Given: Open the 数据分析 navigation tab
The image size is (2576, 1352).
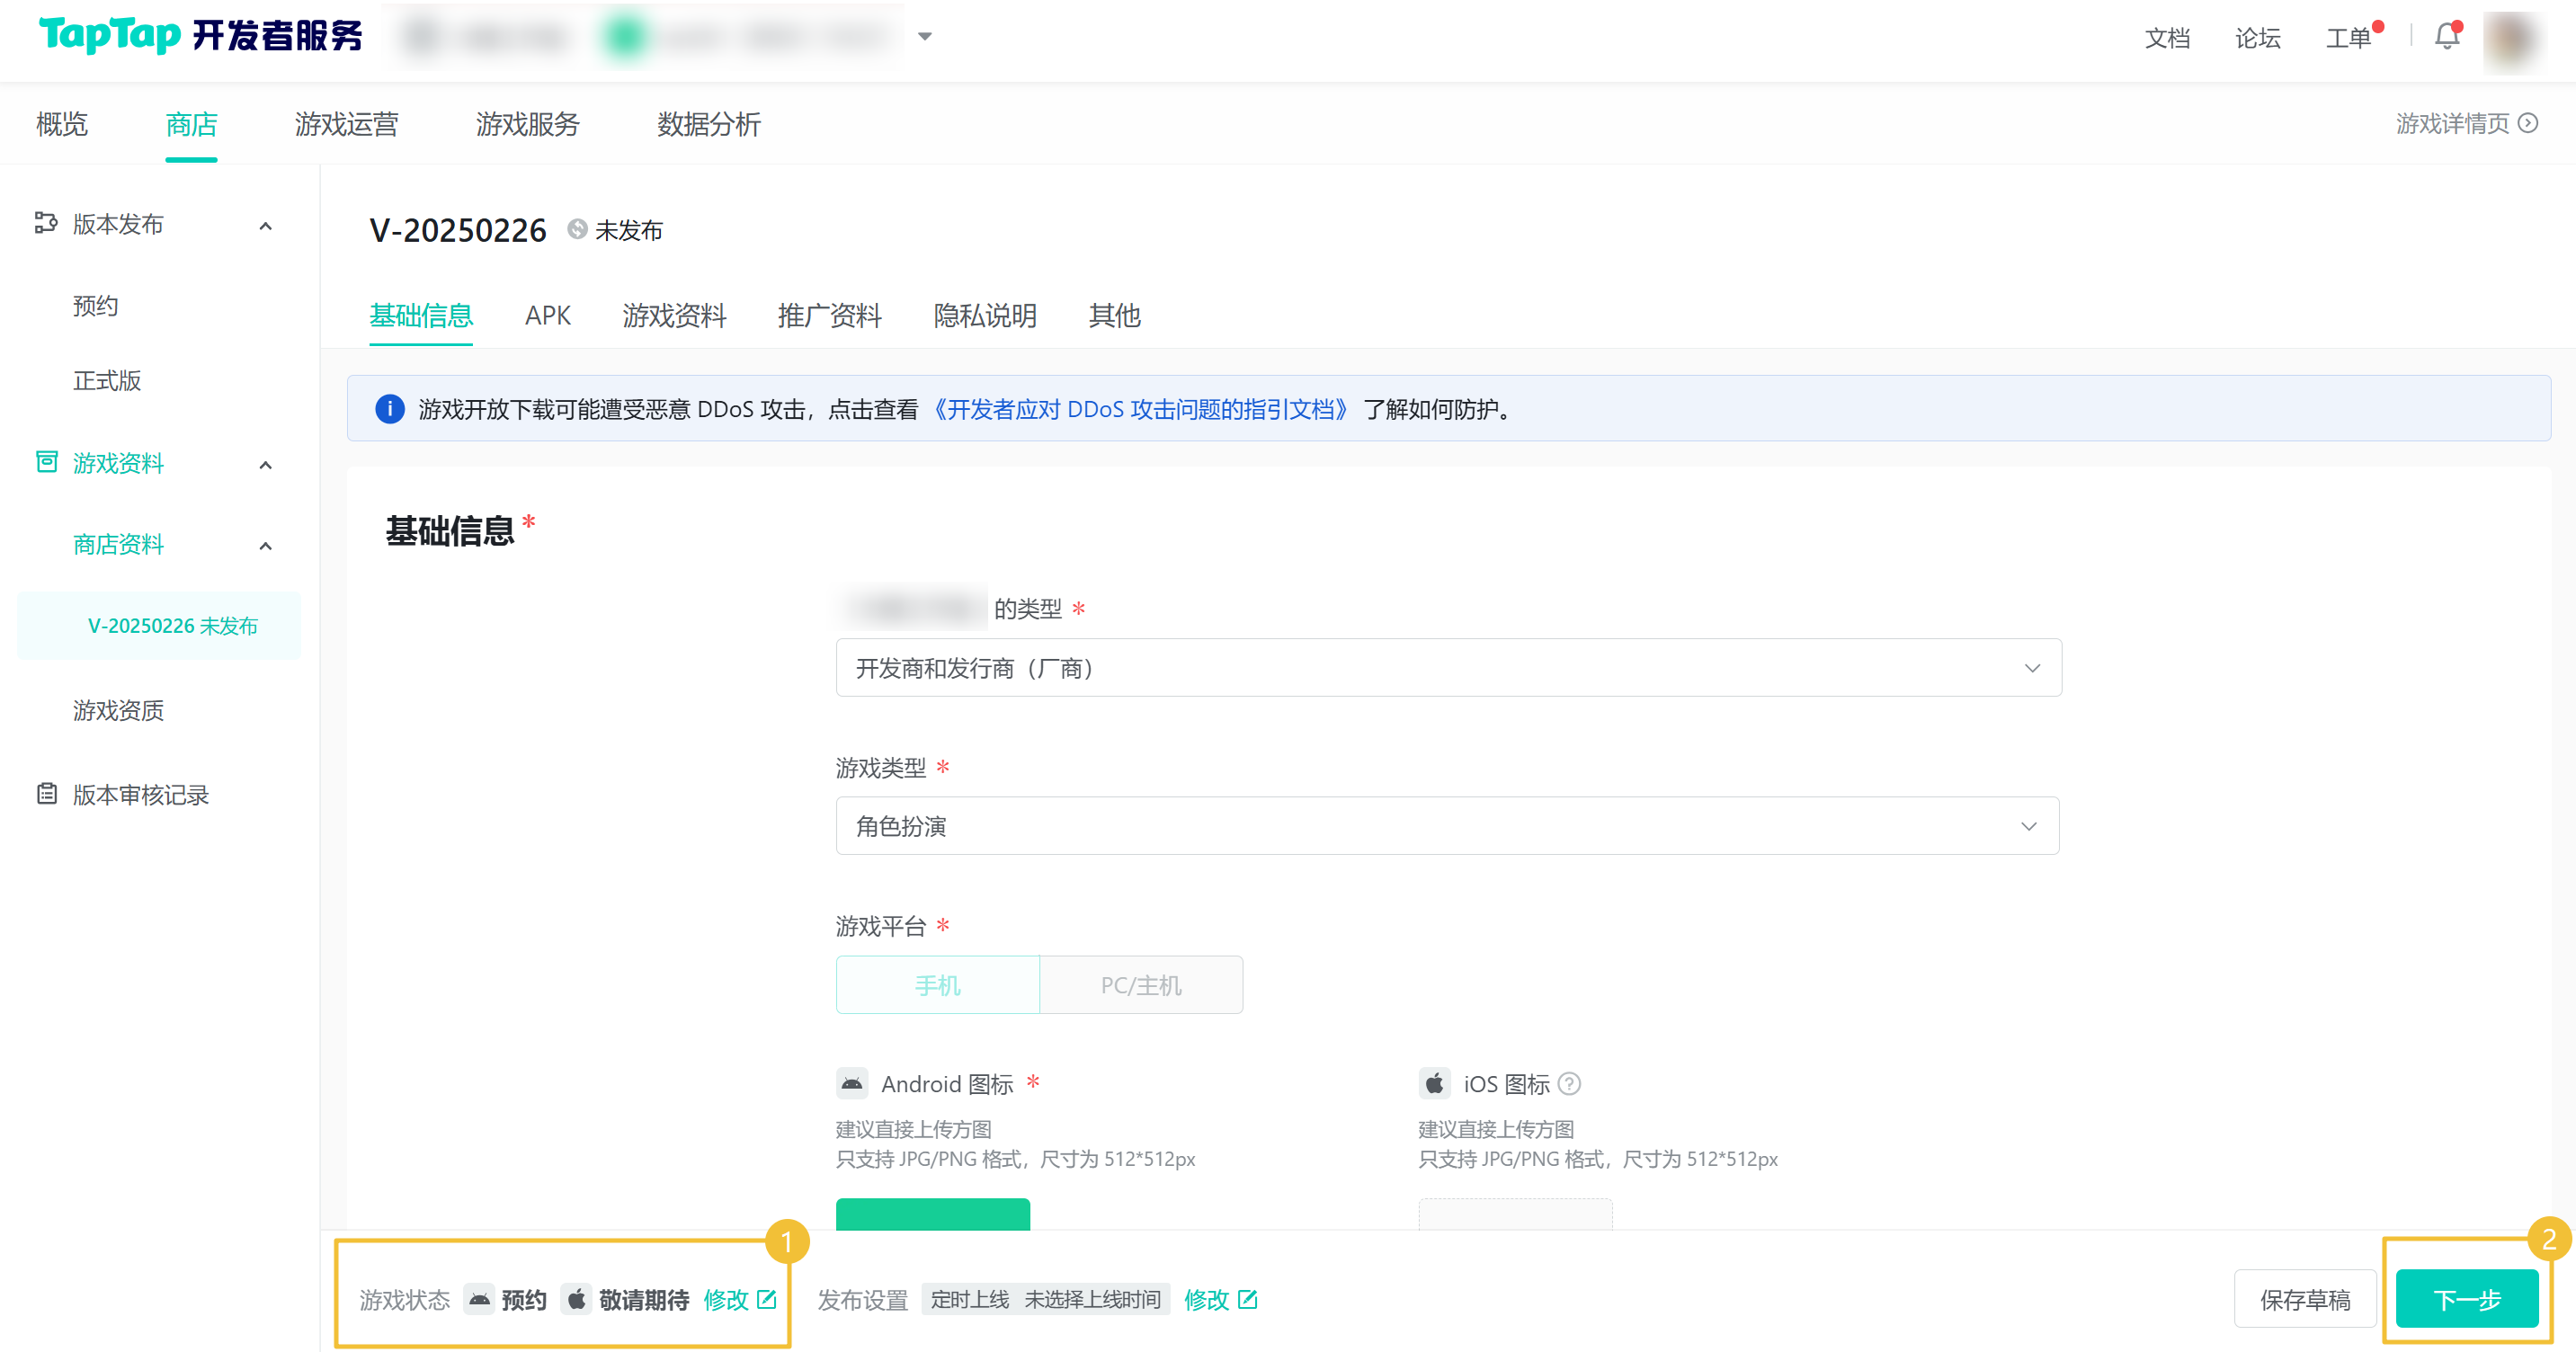Looking at the screenshot, I should tap(708, 124).
